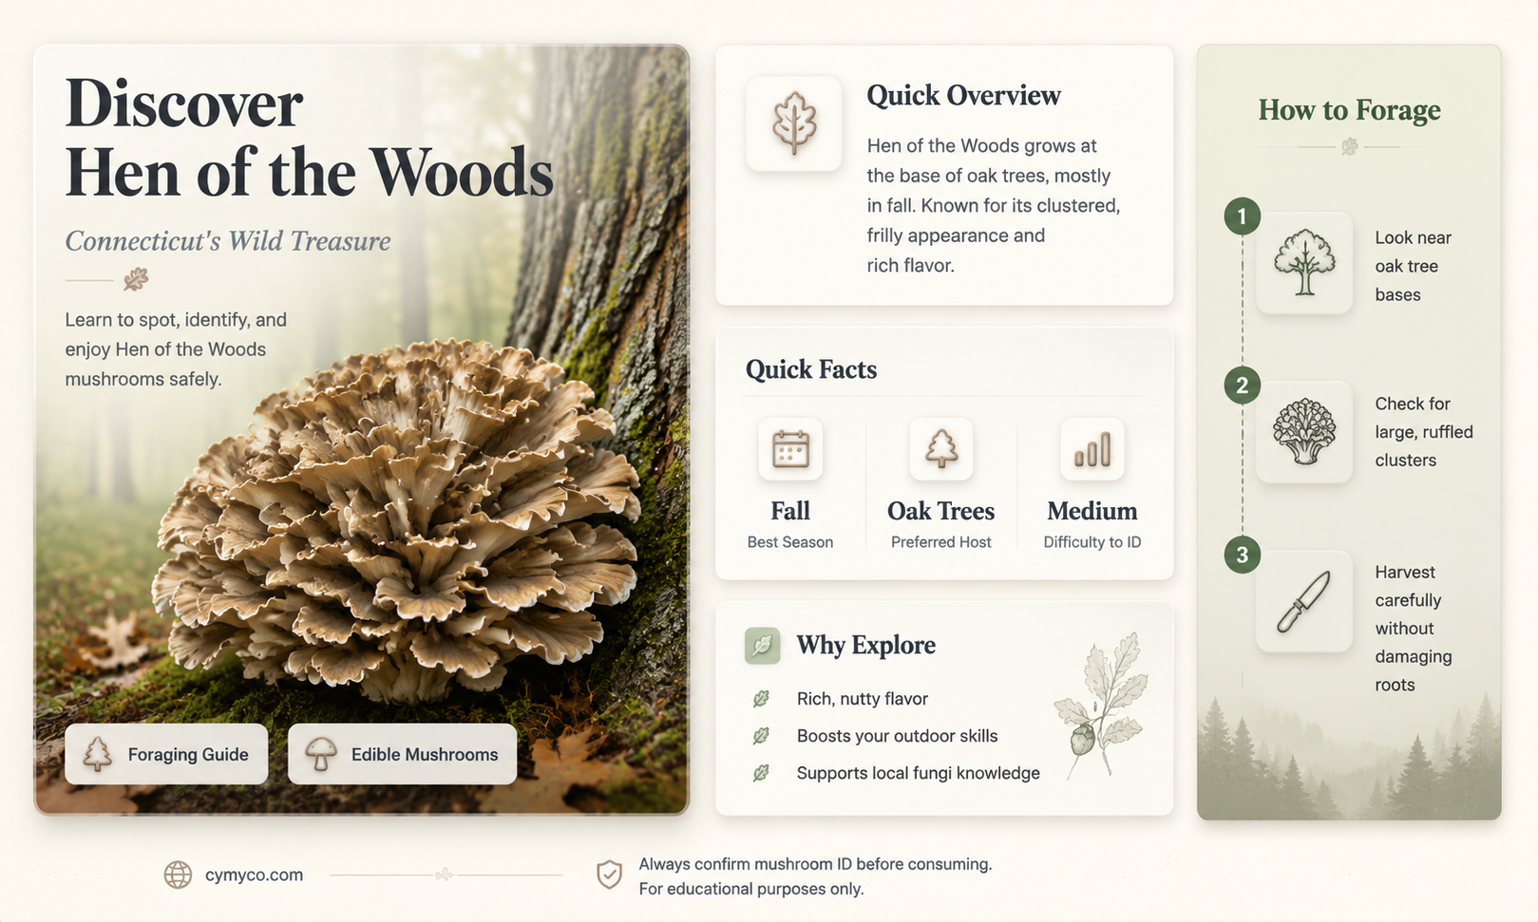1538x922 pixels.
Task: Click the Check for large, ruffled clusters text
Action: [1424, 432]
